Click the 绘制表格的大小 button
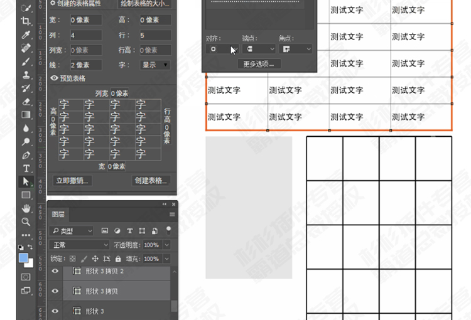 [x=145, y=4]
